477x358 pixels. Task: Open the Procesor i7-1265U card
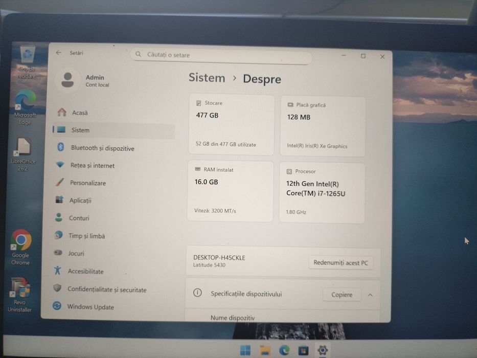click(322, 193)
